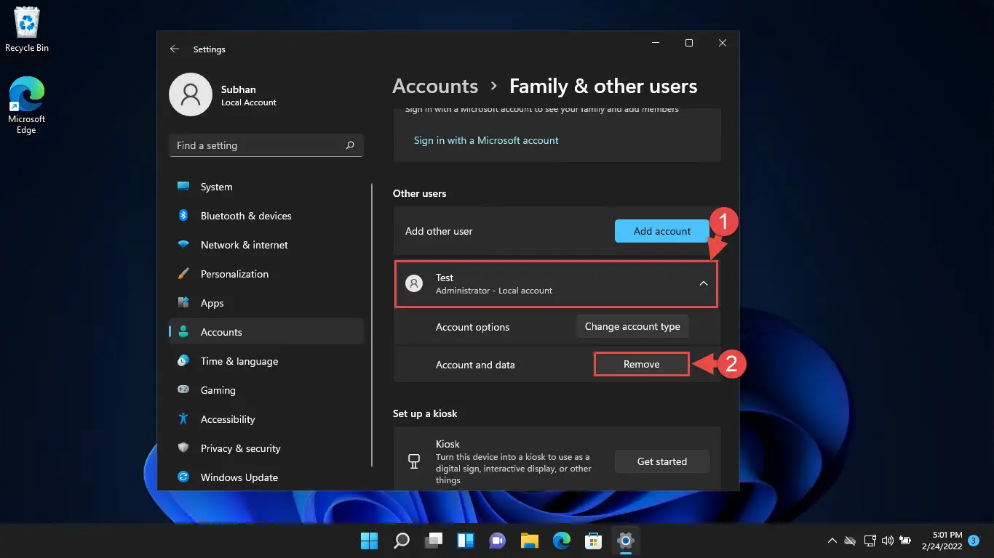Open Network & internet settings
This screenshot has width=994, height=558.
point(266,245)
